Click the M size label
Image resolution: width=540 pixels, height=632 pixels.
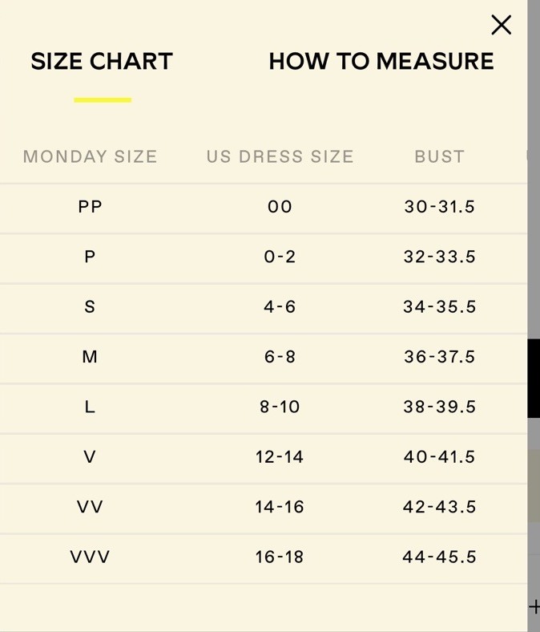(90, 357)
